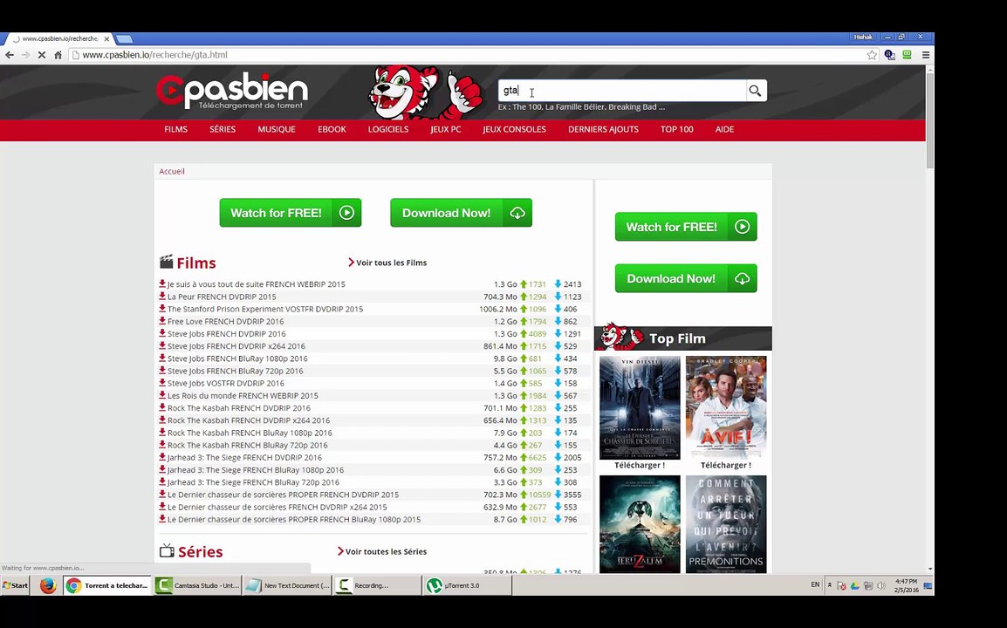Screen dimensions: 1007x628
Task: Open New Text Document taskbar item
Action: 287,585
